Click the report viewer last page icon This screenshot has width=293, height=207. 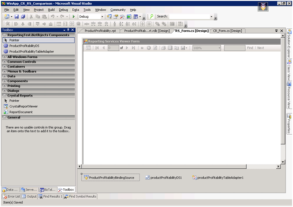click(x=133, y=48)
